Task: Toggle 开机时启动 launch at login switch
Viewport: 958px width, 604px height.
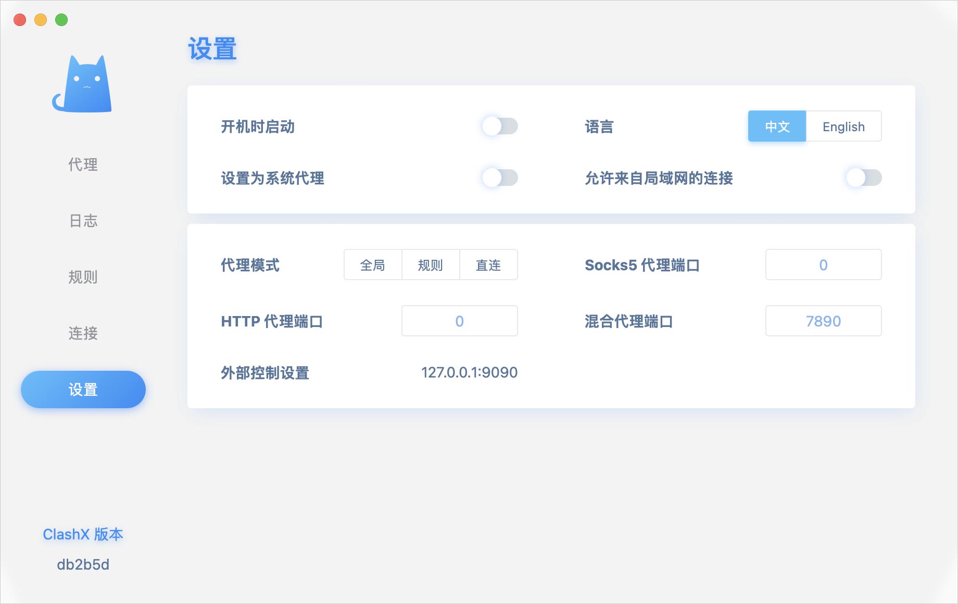Action: (499, 126)
